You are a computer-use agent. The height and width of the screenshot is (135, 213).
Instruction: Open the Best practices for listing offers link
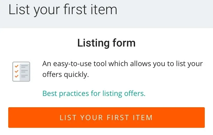[94, 93]
